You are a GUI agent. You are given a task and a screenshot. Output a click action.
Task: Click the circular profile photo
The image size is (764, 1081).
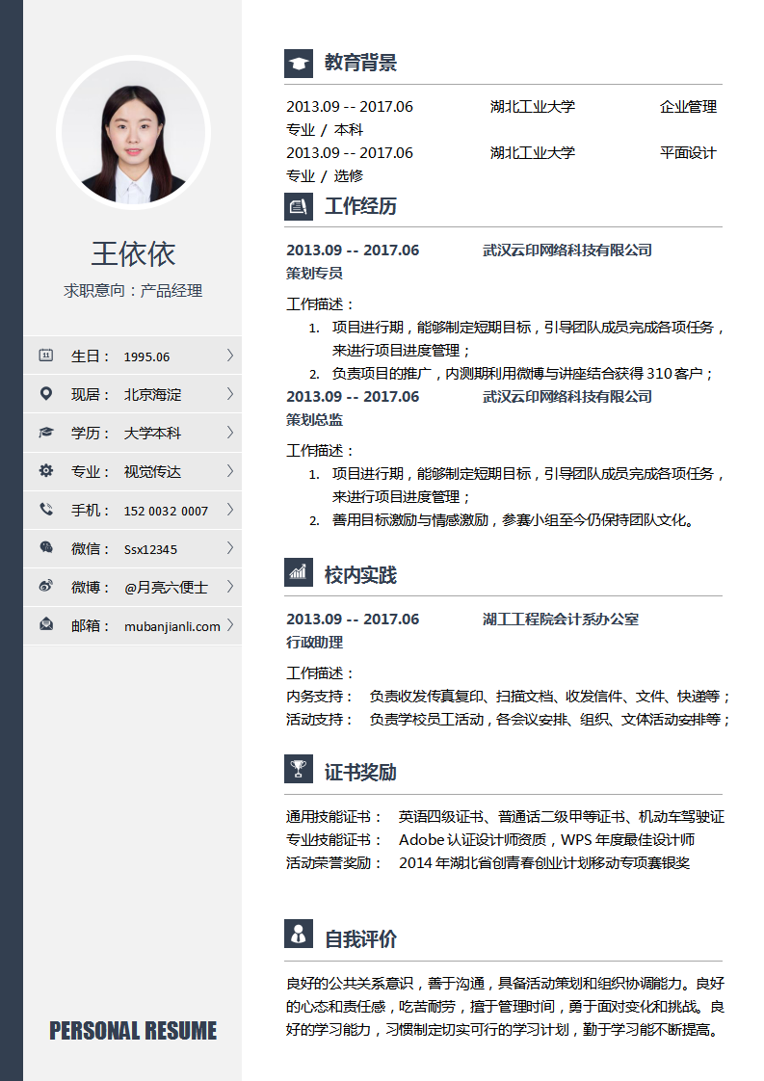coord(133,132)
